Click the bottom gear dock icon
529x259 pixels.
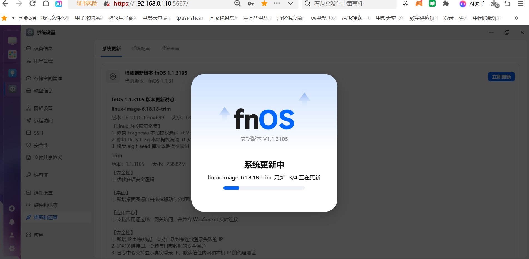(x=12, y=248)
